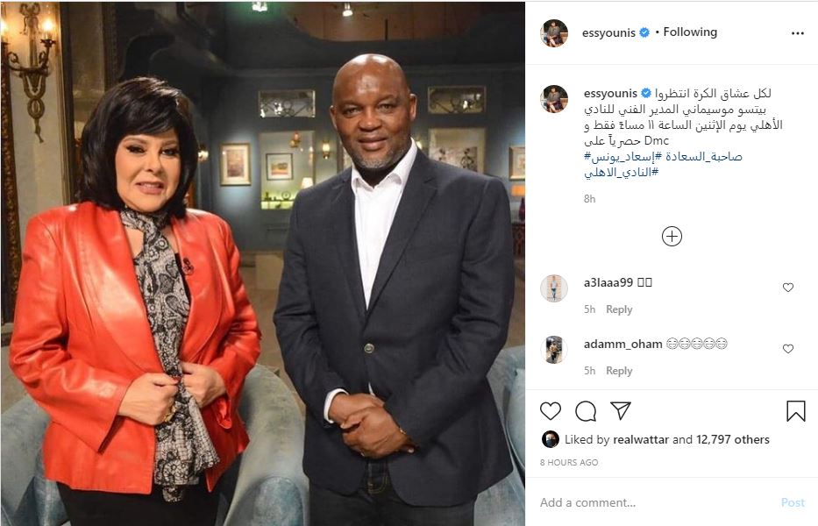
Task: Toggle the Following status for essyounis
Action: pos(690,32)
